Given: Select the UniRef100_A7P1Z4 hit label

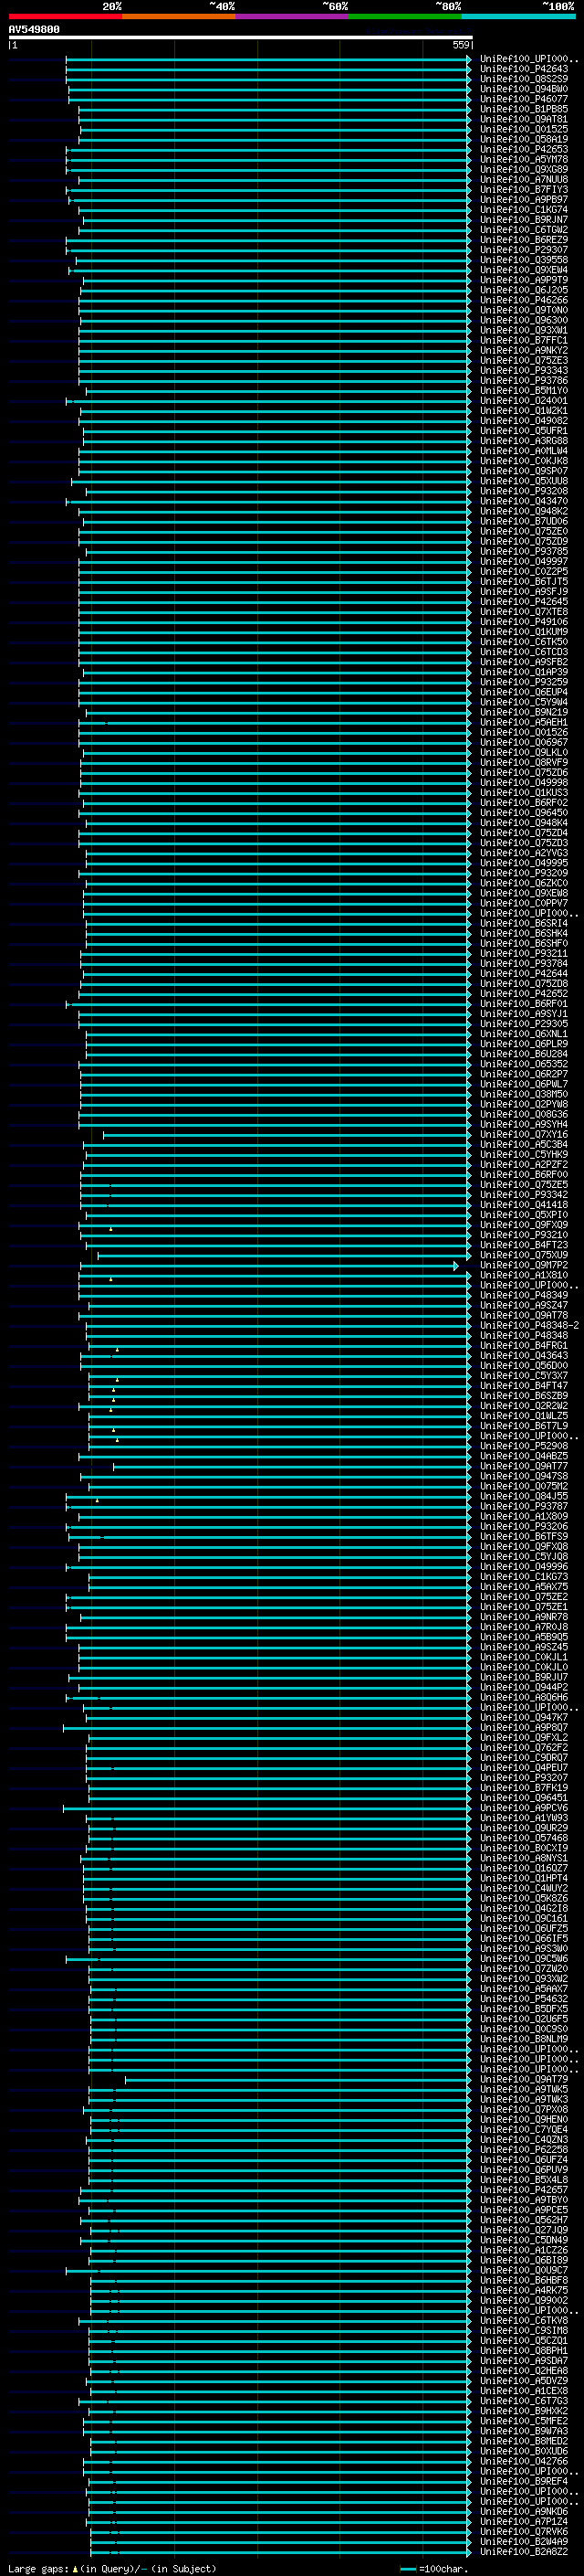Looking at the screenshot, I should point(524,2521).
